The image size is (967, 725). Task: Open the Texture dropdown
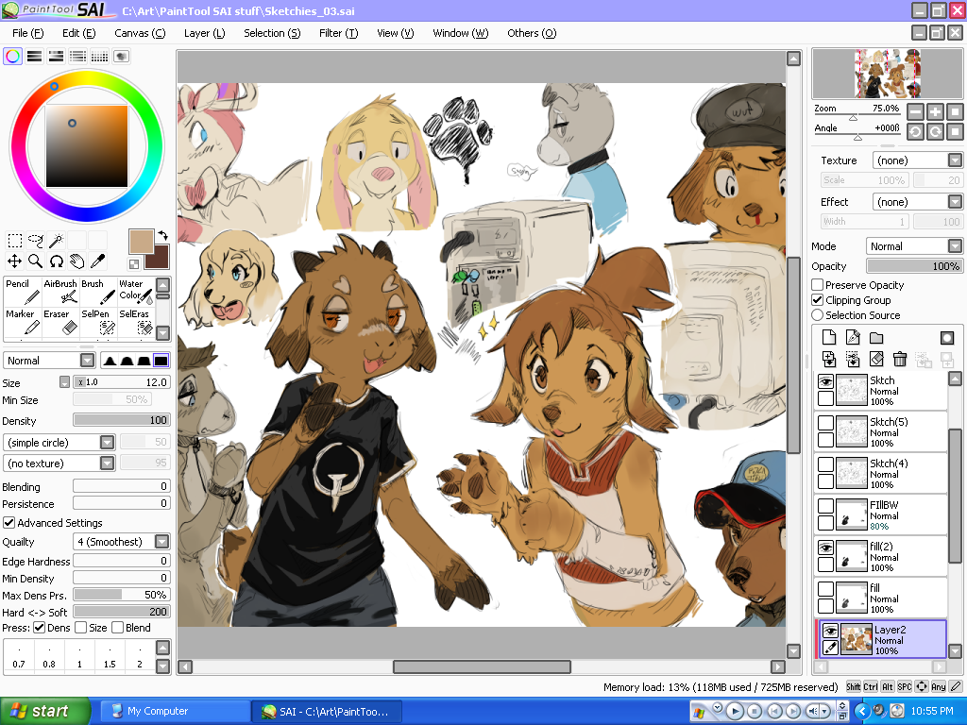[918, 160]
